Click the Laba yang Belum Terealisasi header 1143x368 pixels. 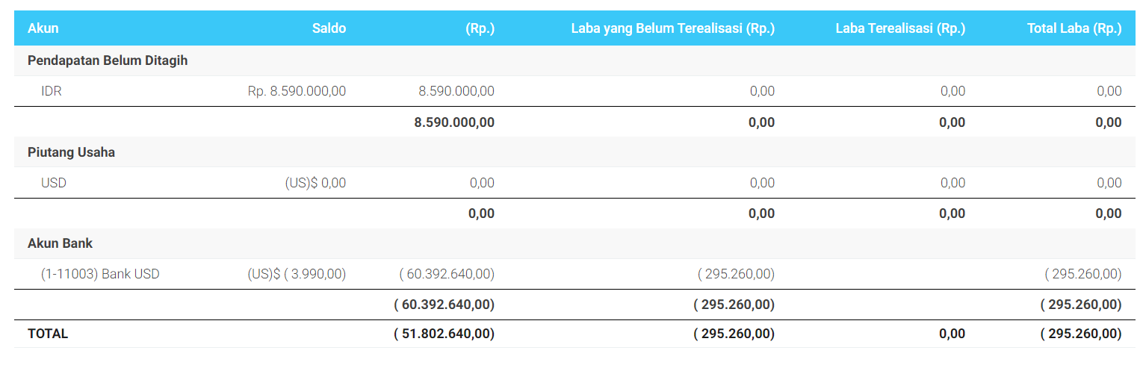pos(672,29)
